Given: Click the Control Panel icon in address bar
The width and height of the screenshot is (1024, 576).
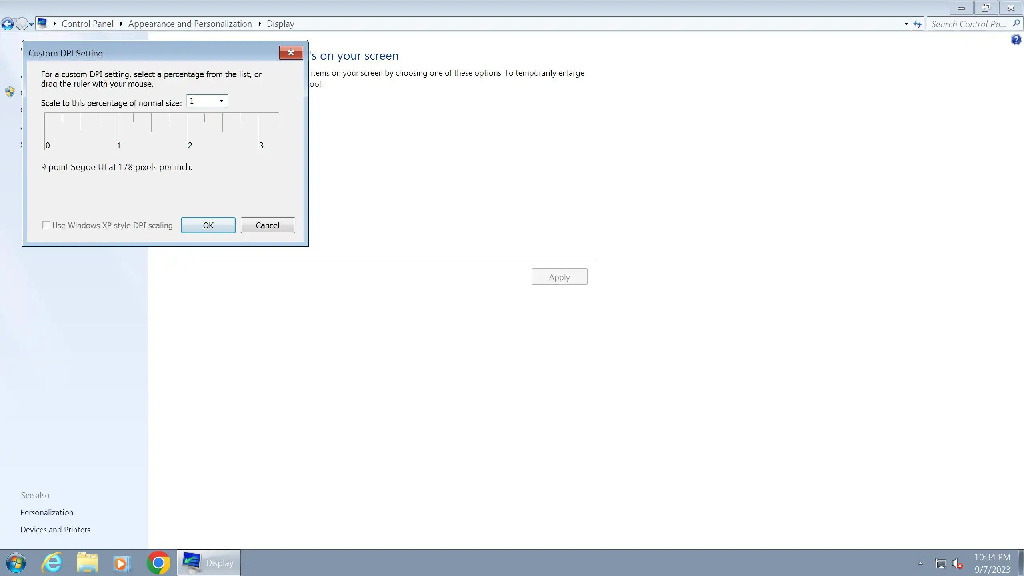Looking at the screenshot, I should click(x=42, y=23).
